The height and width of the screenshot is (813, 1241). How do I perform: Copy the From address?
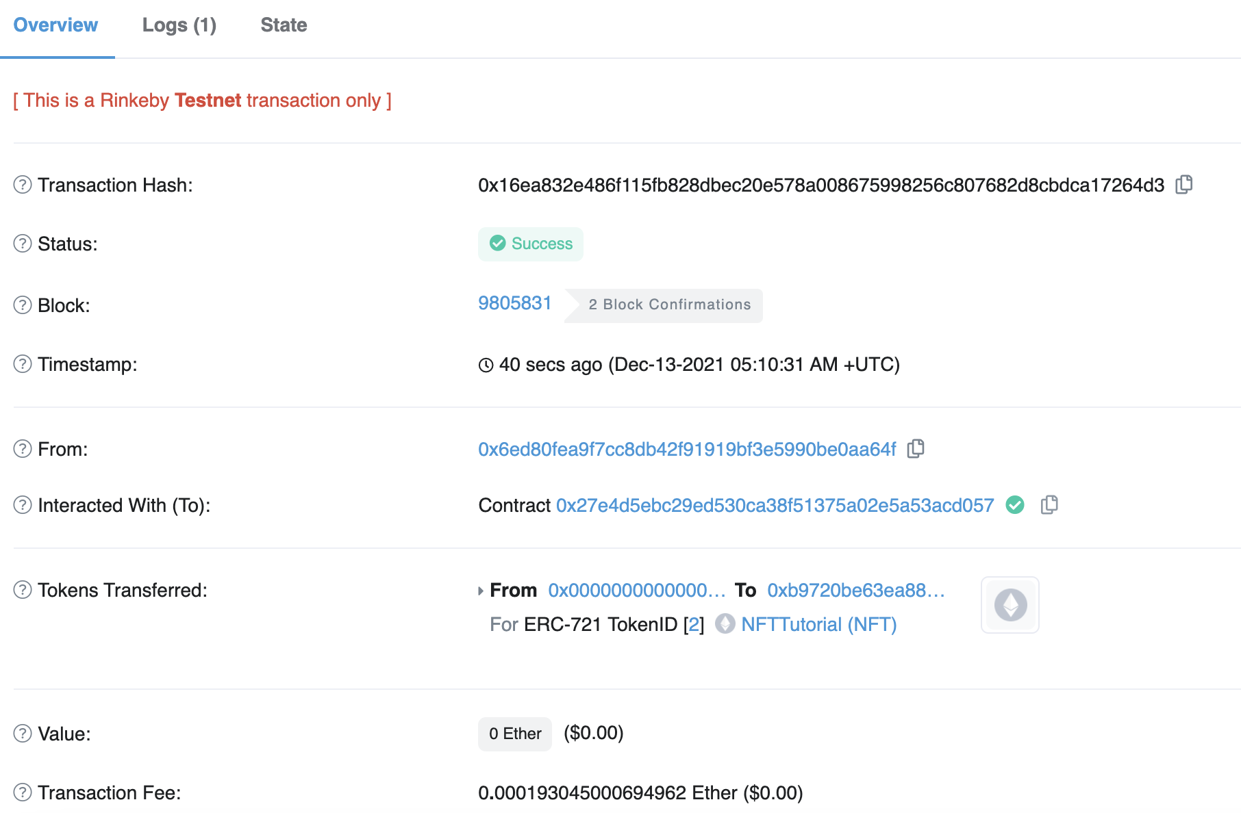(916, 449)
